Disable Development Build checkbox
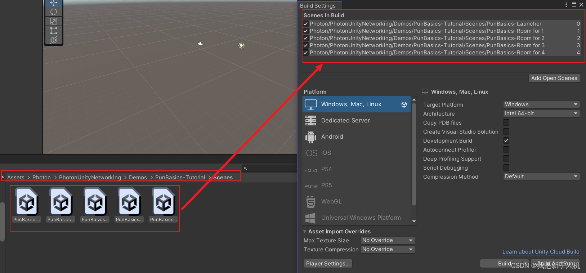 coord(506,140)
